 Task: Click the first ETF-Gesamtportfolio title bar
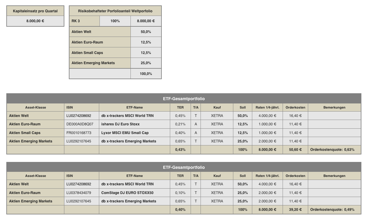point(184,99)
